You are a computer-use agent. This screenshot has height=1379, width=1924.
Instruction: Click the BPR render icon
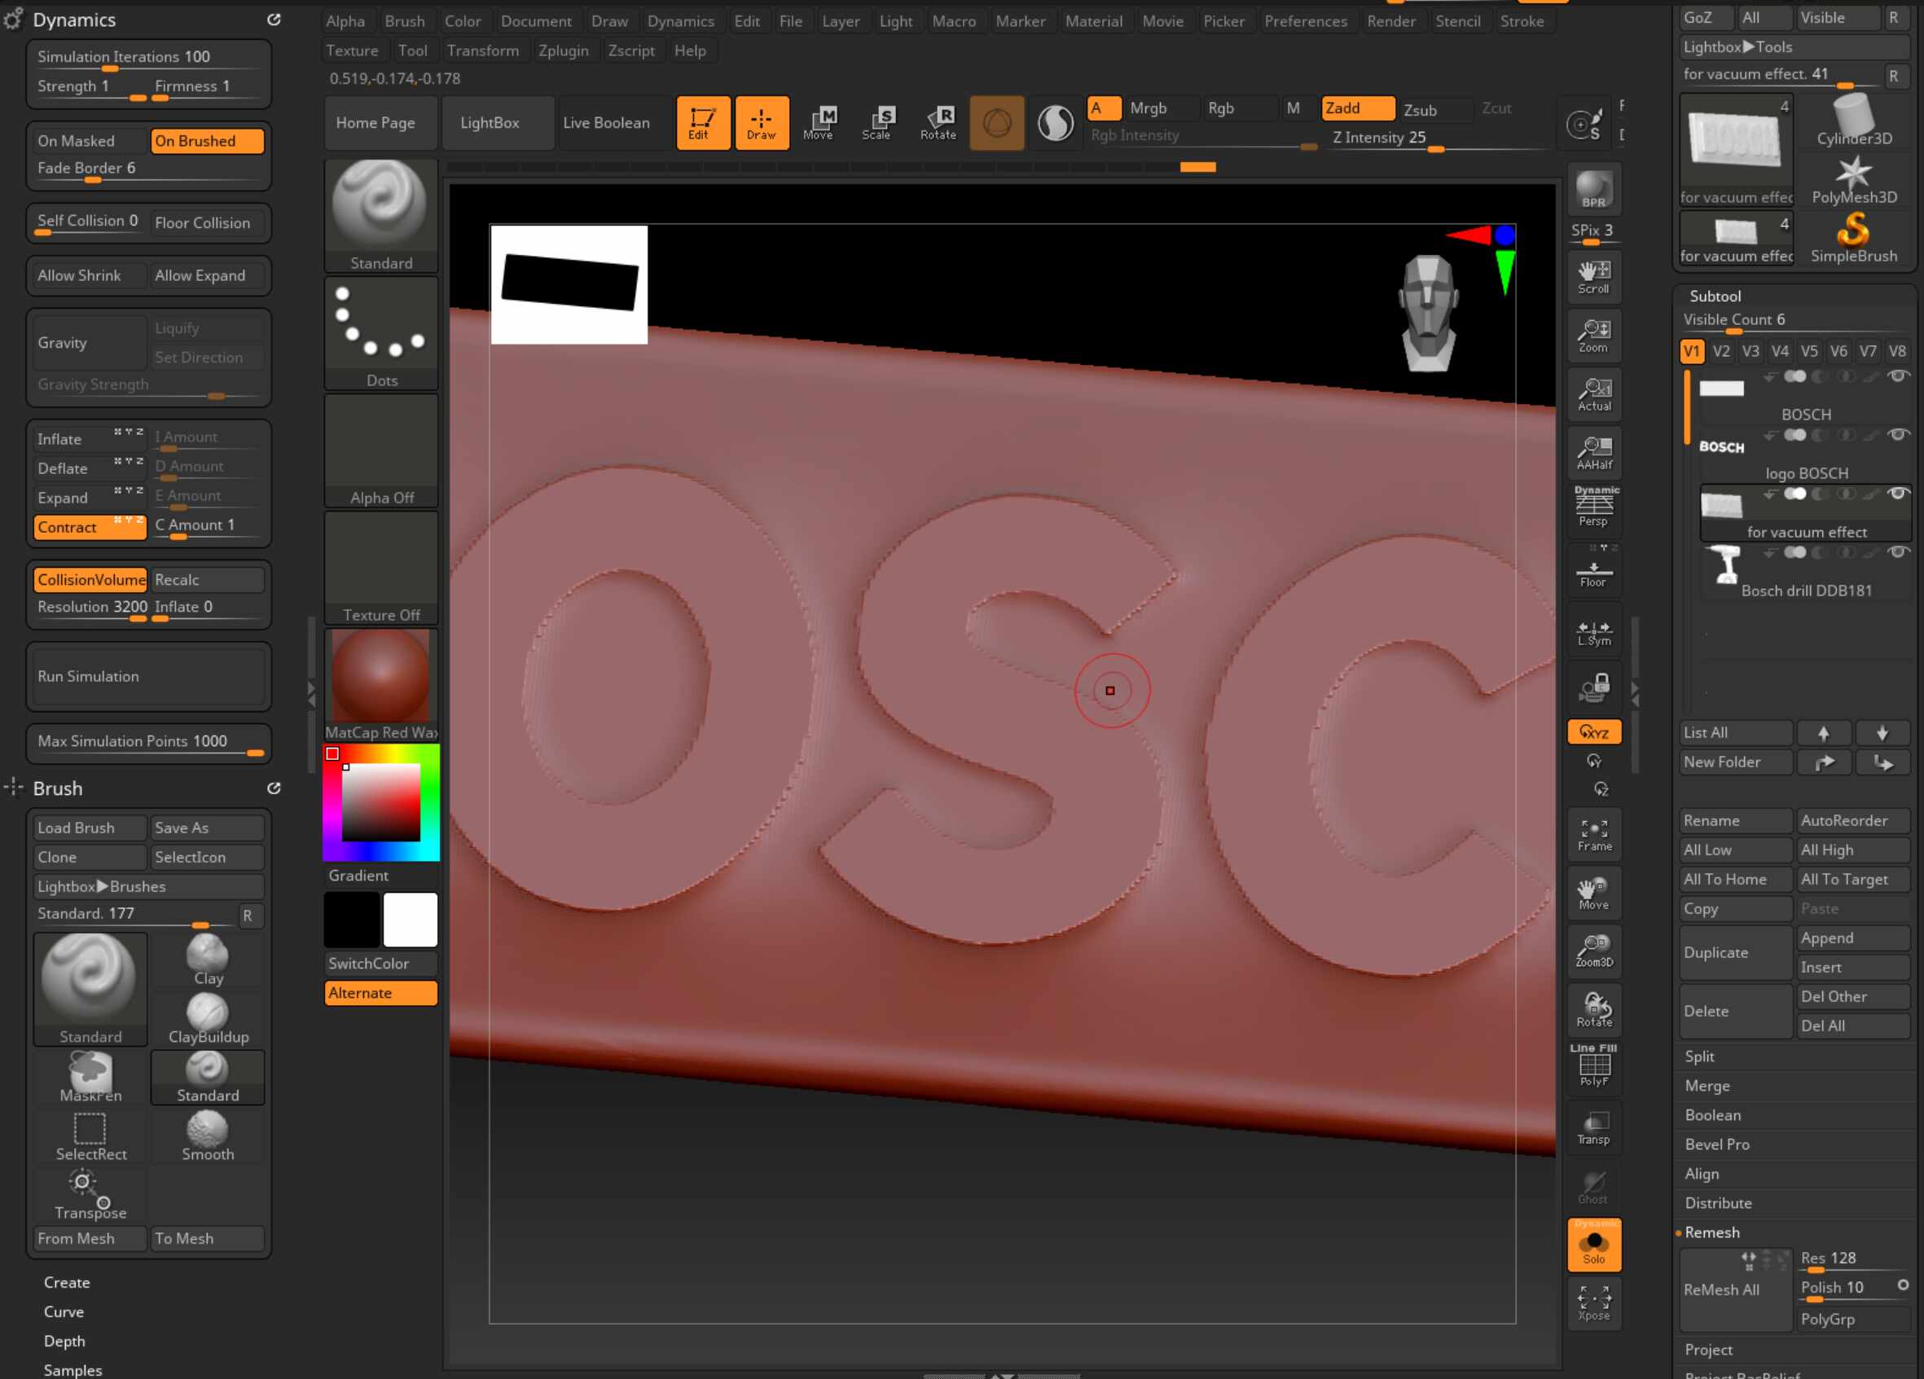pos(1593,189)
